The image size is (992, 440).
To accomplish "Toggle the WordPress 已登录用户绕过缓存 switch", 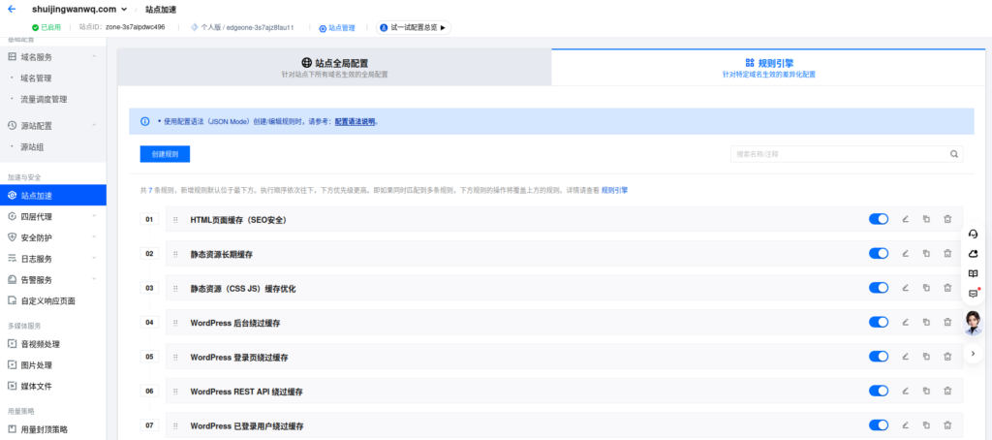I will [x=879, y=424].
